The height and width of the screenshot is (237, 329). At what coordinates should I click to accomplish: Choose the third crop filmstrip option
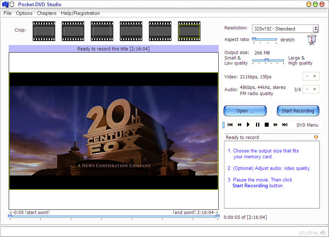click(102, 31)
